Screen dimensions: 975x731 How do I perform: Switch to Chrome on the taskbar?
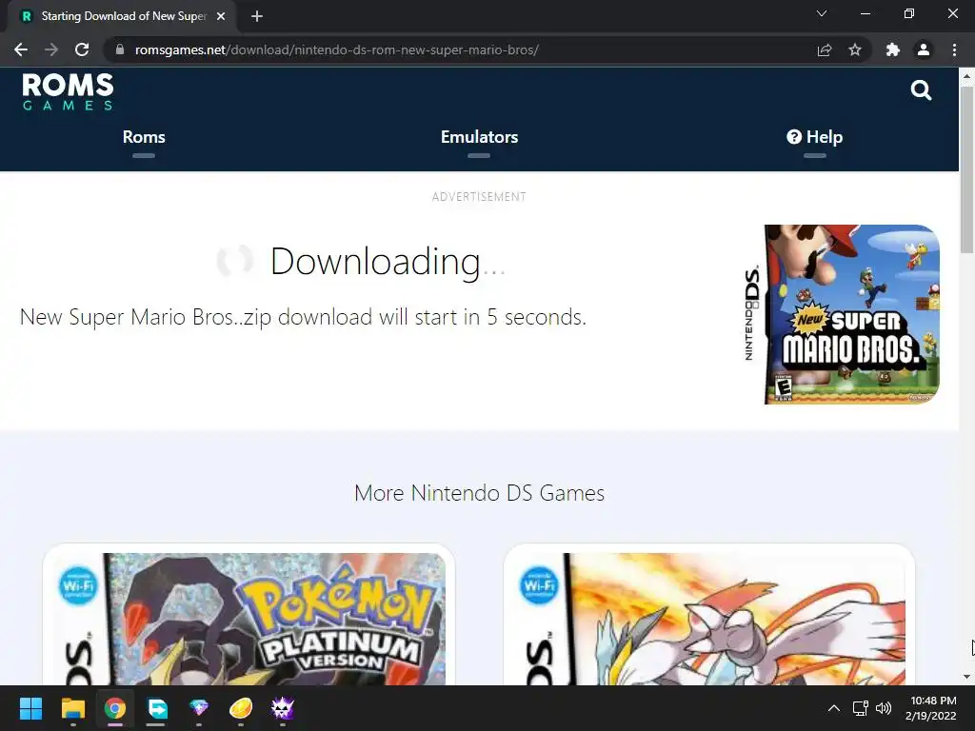coord(115,708)
